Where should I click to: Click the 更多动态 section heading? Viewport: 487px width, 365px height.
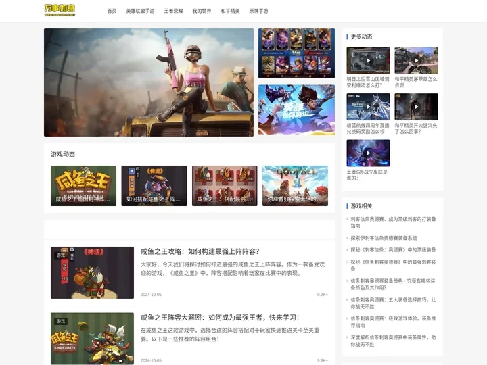pyautogui.click(x=361, y=36)
